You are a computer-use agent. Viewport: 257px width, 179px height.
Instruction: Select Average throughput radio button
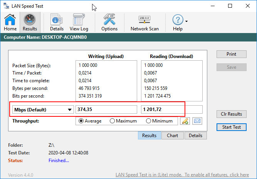pos(81,121)
